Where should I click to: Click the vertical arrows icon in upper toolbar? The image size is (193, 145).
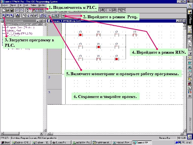tap(106, 10)
